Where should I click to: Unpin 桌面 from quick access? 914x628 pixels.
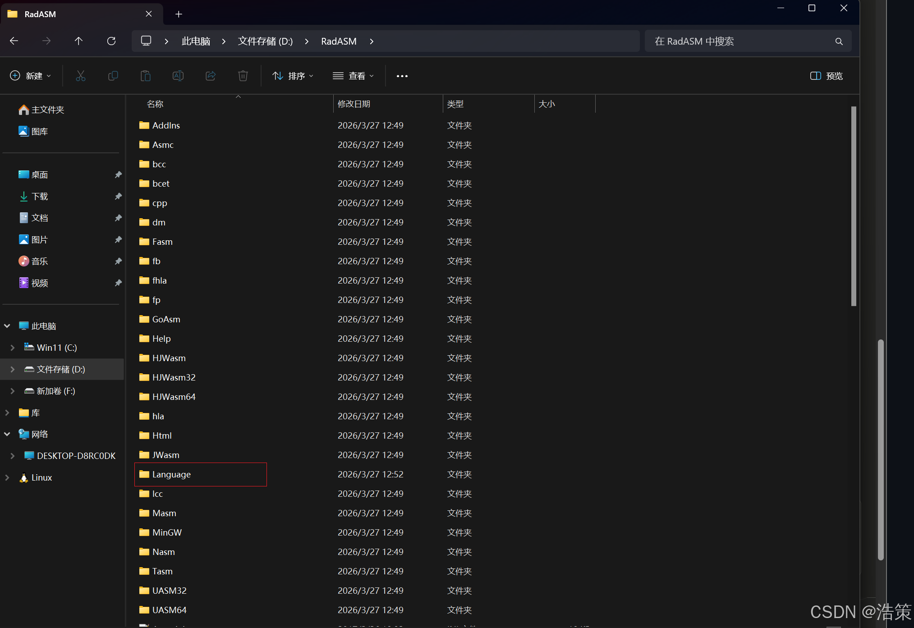[118, 174]
